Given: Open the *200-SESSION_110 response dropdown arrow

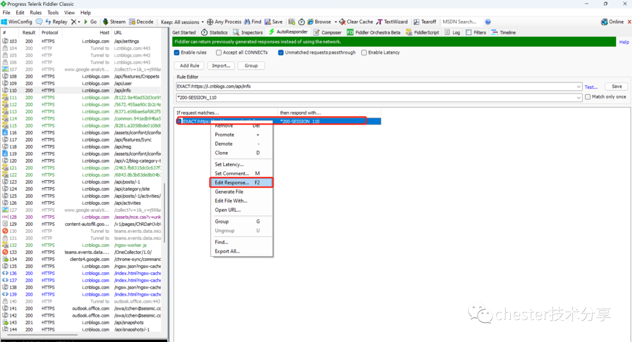Looking at the screenshot, I should (578, 98).
